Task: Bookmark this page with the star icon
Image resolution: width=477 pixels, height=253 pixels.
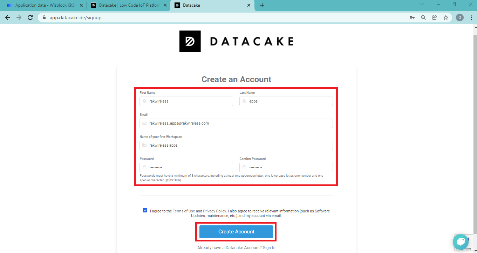Action: coord(446,17)
